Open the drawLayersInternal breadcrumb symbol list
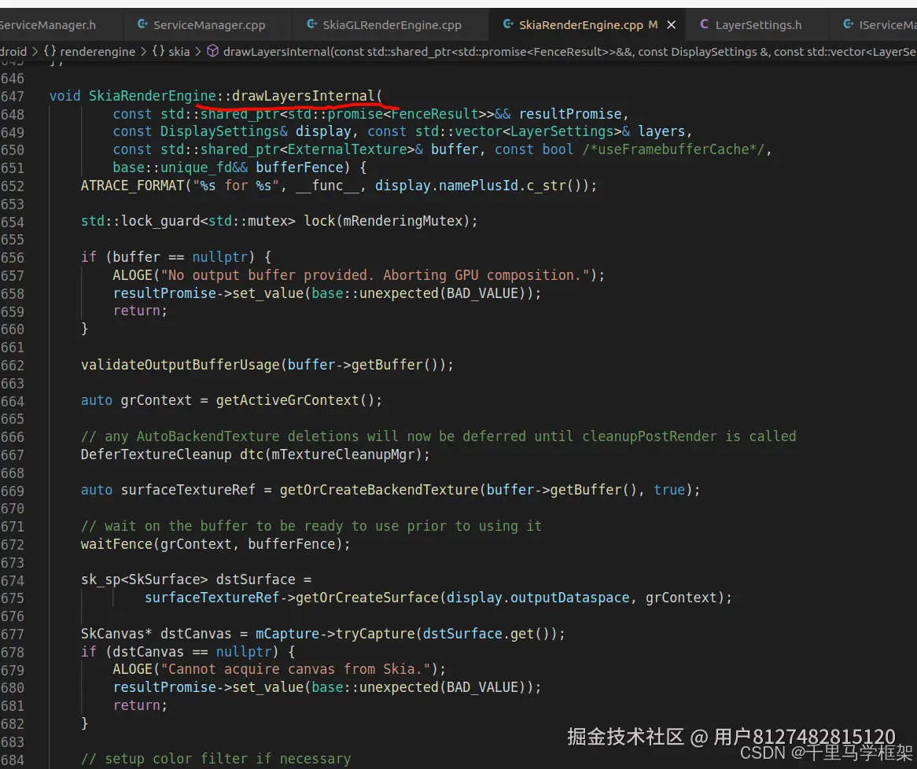Image resolution: width=917 pixels, height=769 pixels. click(569, 51)
